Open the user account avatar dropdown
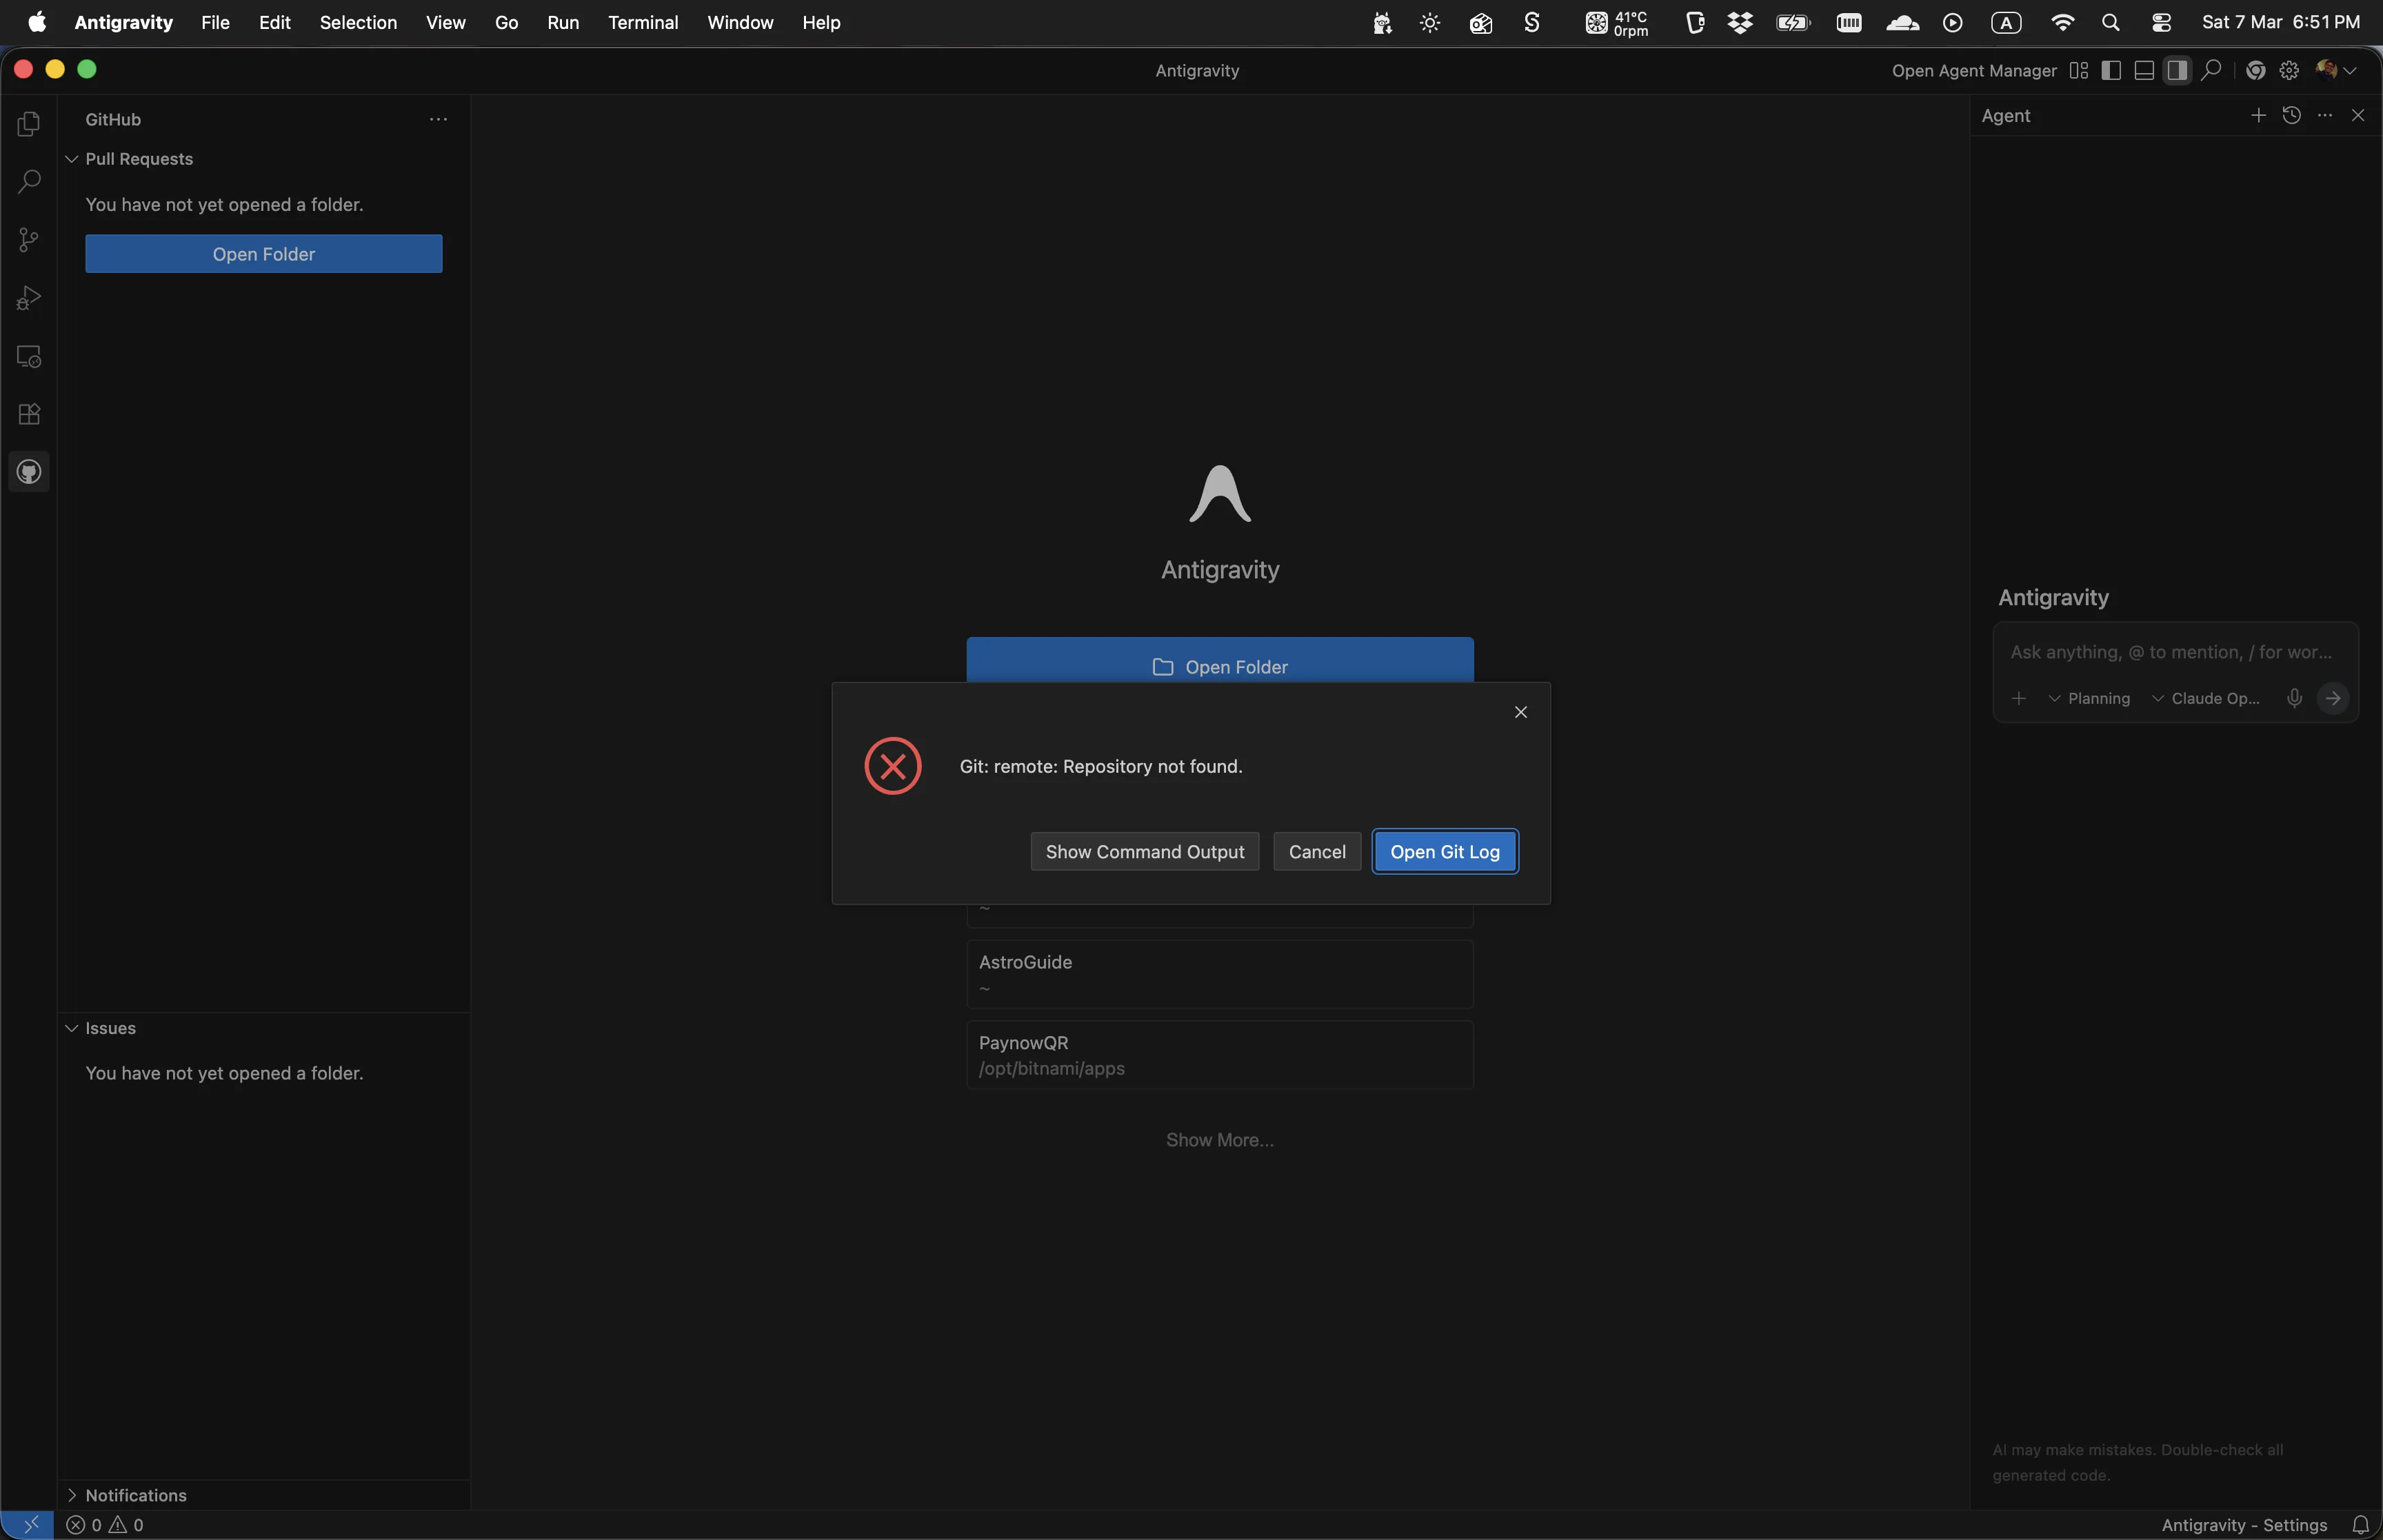This screenshot has width=2383, height=1540. (x=2336, y=70)
